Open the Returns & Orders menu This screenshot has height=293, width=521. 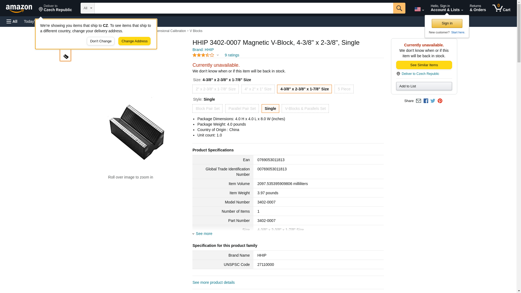tap(478, 8)
